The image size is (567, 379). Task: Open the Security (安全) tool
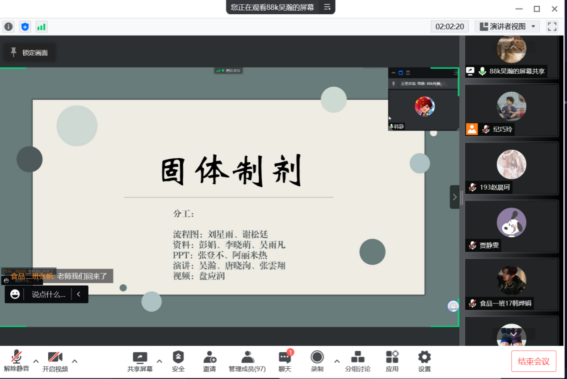178,361
